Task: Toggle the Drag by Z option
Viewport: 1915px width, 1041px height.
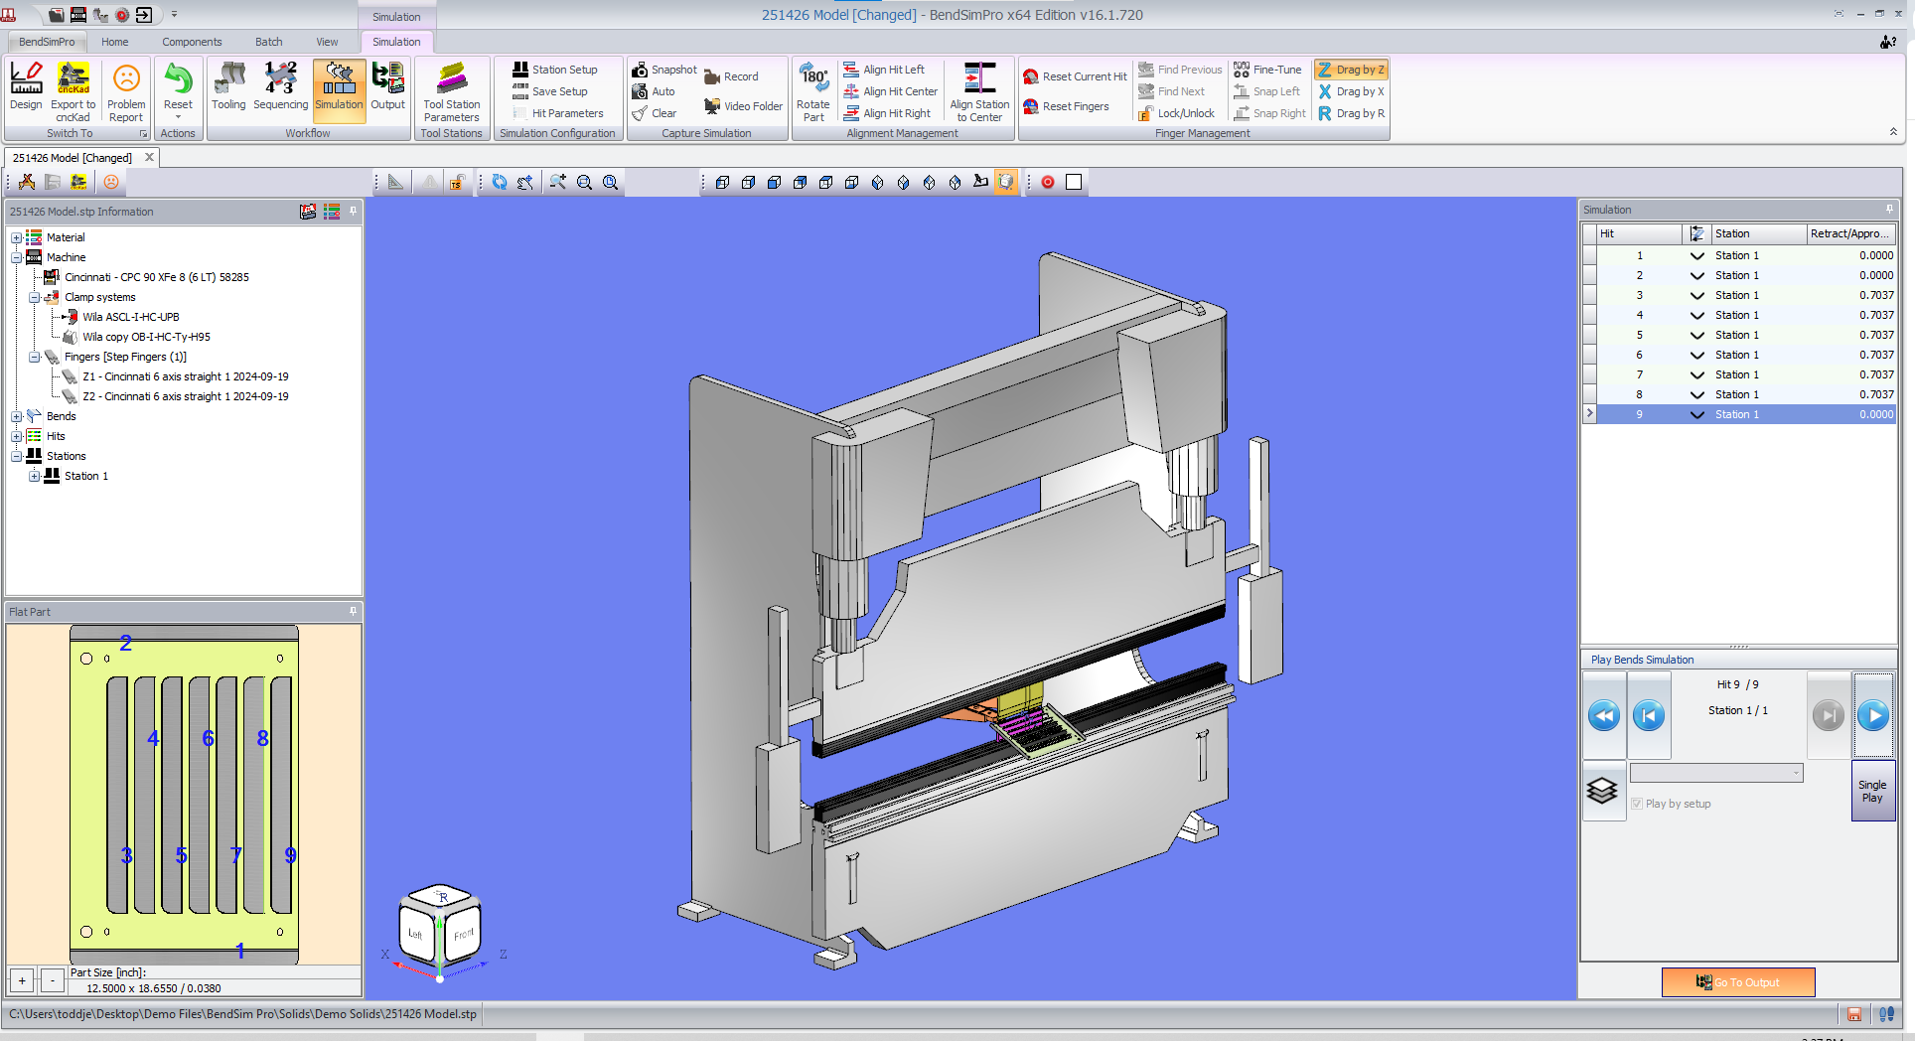Action: [x=1351, y=70]
